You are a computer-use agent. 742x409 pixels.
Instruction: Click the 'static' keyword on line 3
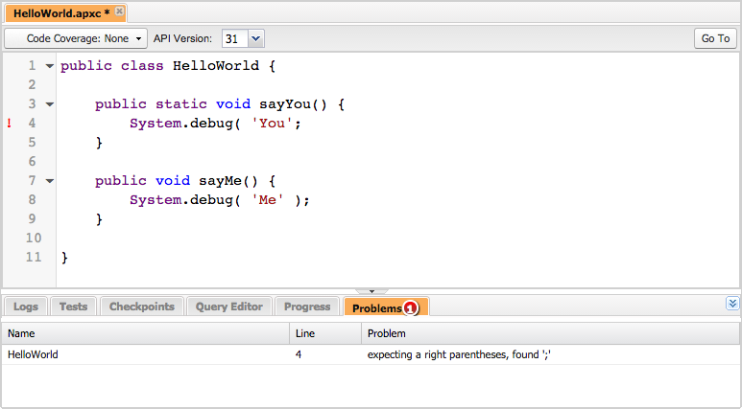181,104
